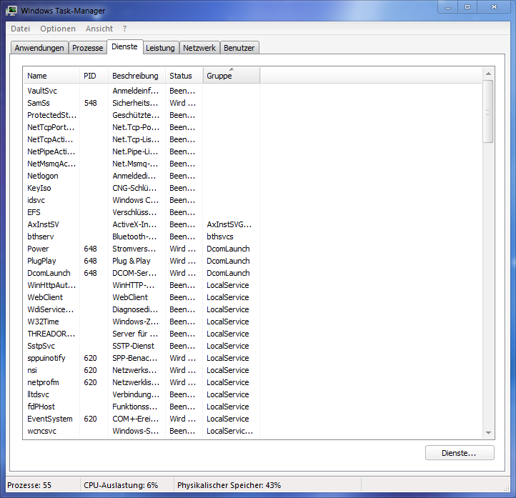This screenshot has height=498, width=516.
Task: Click the vertical scrollbar thumb
Action: click(488, 111)
